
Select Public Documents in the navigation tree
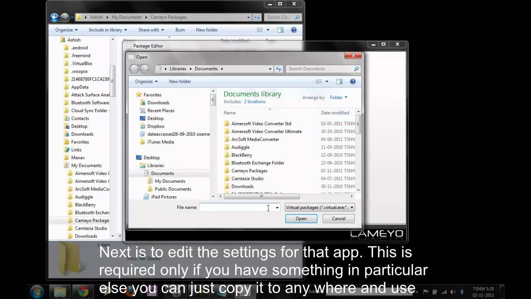click(173, 189)
